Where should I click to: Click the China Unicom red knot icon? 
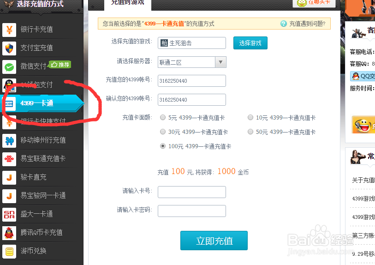(x=9, y=159)
